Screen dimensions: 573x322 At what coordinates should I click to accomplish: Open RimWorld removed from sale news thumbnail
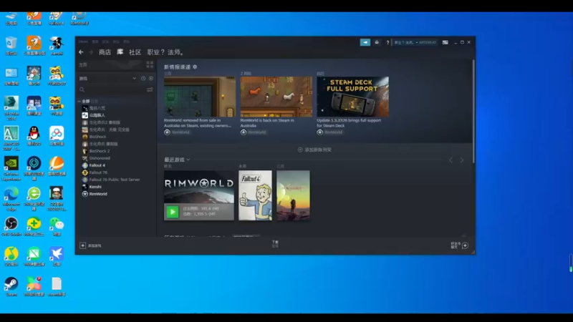point(200,97)
